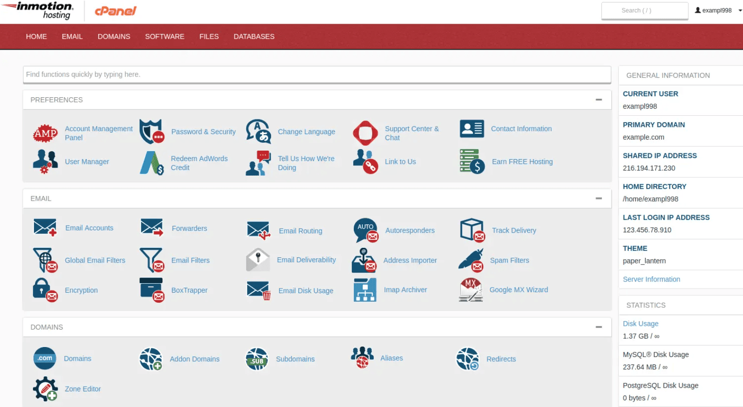Focus the 'Find functions quickly' search field
This screenshot has height=407, width=743.
tap(316, 75)
